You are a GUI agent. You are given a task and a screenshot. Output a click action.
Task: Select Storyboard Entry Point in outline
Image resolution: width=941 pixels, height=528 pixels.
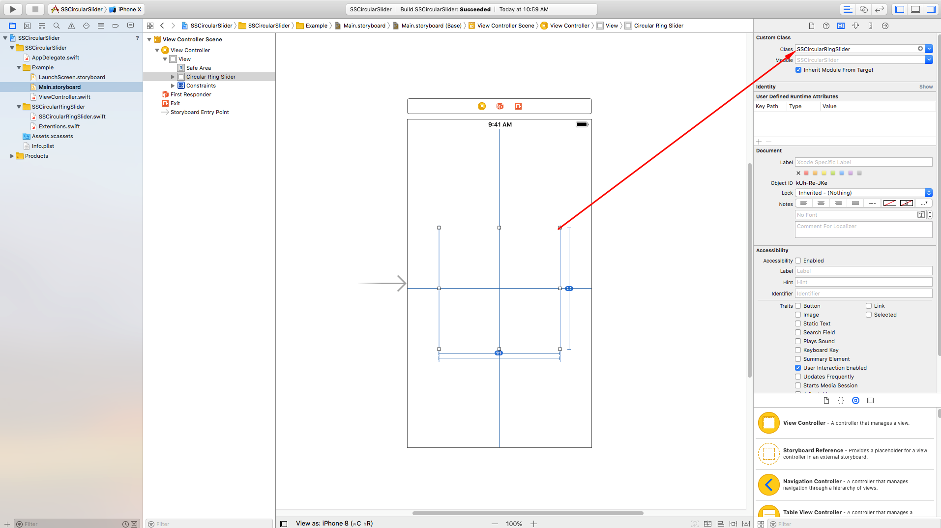[x=200, y=112]
